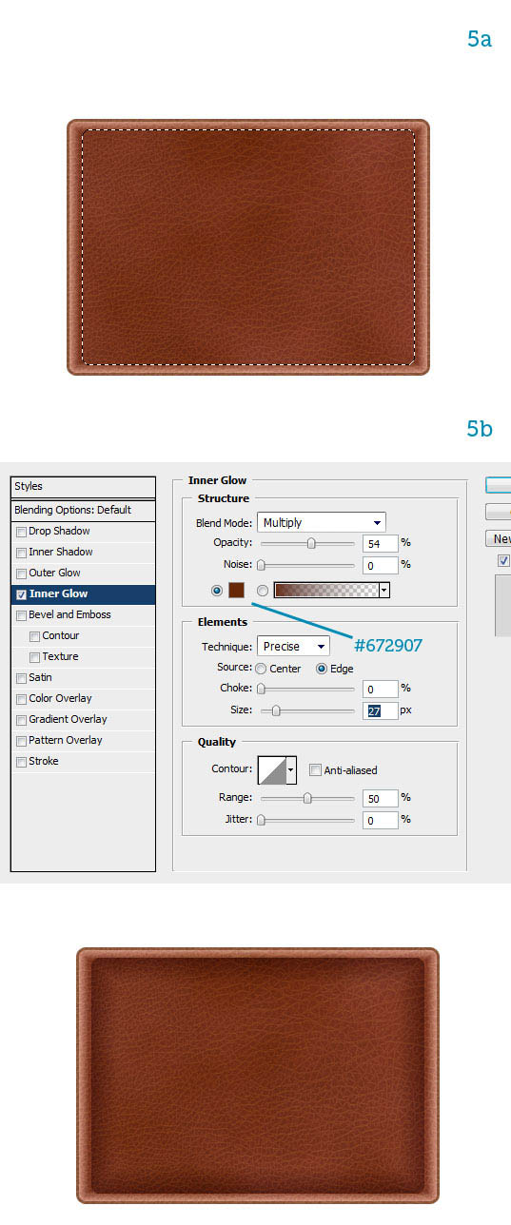Enable the Pattern Overlay checkbox

tap(21, 741)
